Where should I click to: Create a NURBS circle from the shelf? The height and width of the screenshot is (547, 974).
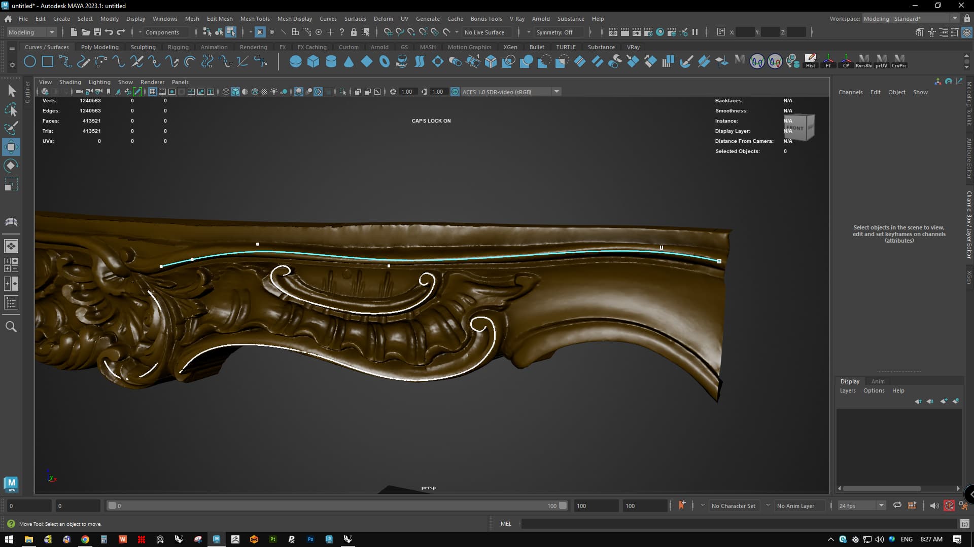point(29,61)
